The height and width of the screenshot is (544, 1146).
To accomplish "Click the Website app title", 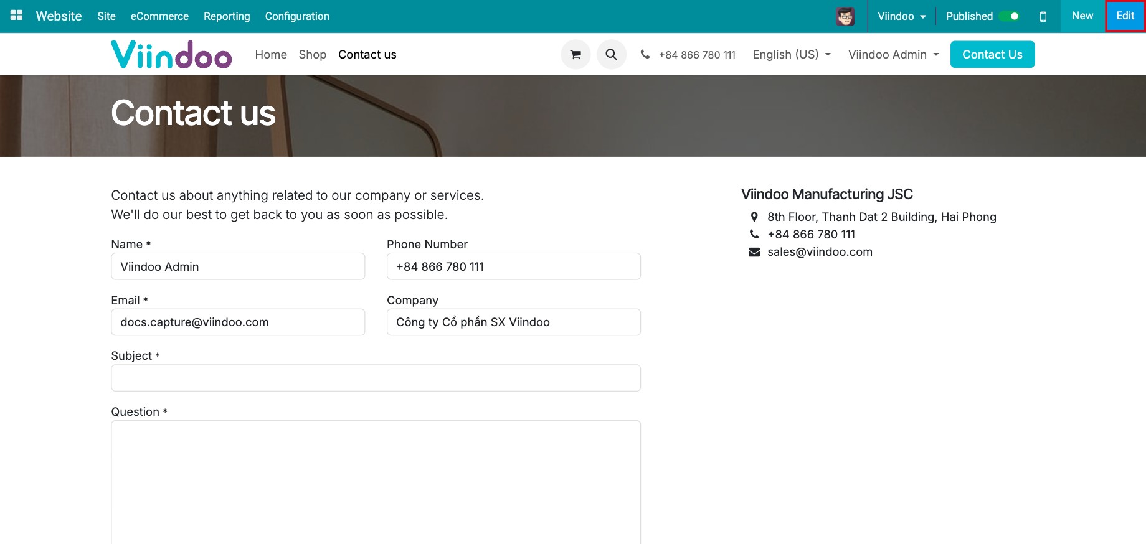I will 59,16.
